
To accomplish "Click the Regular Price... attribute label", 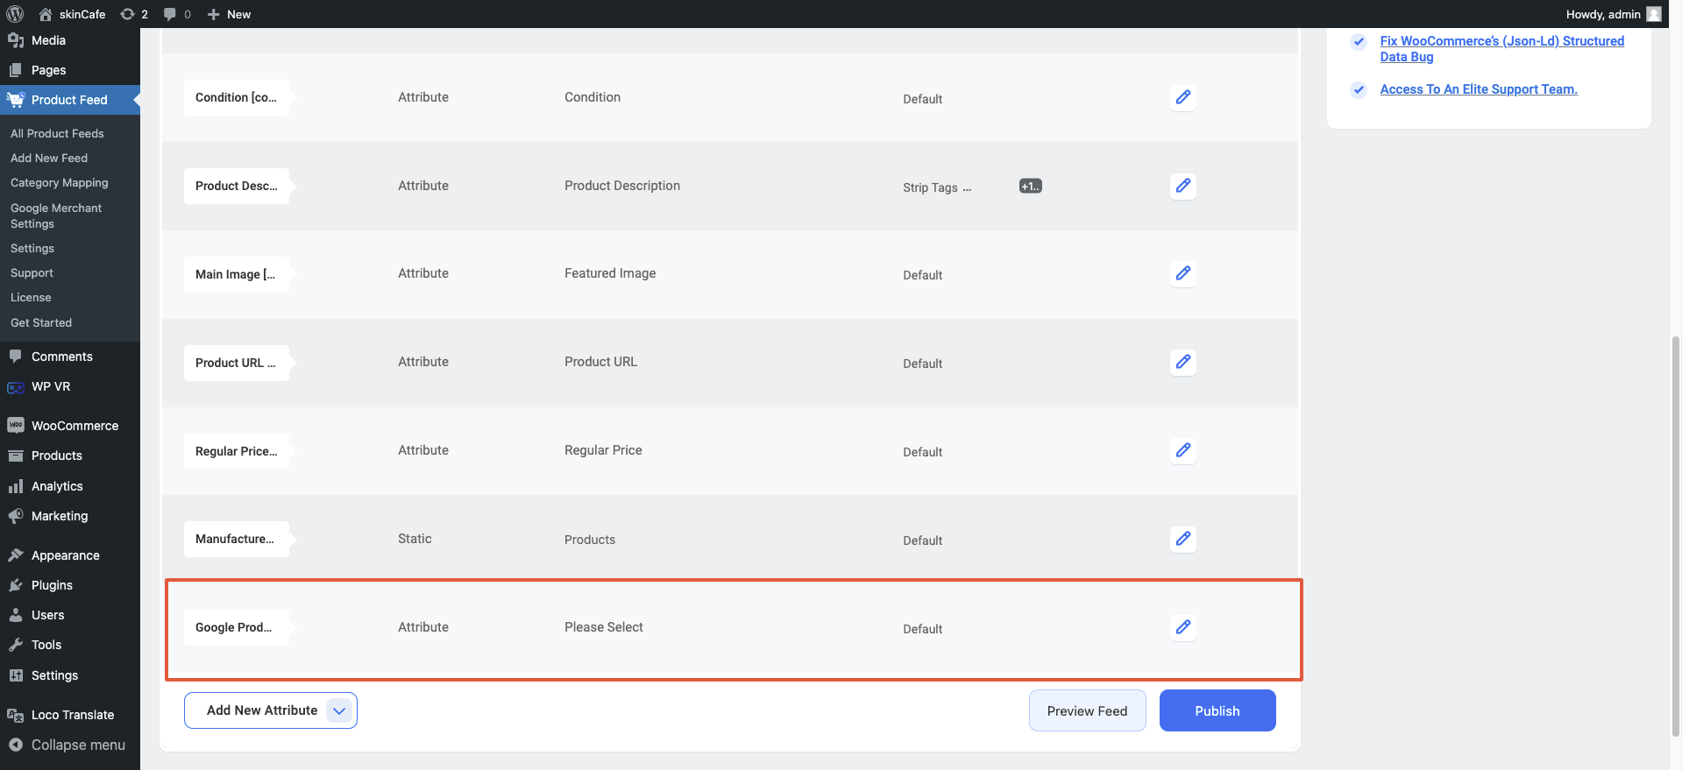I will (236, 451).
